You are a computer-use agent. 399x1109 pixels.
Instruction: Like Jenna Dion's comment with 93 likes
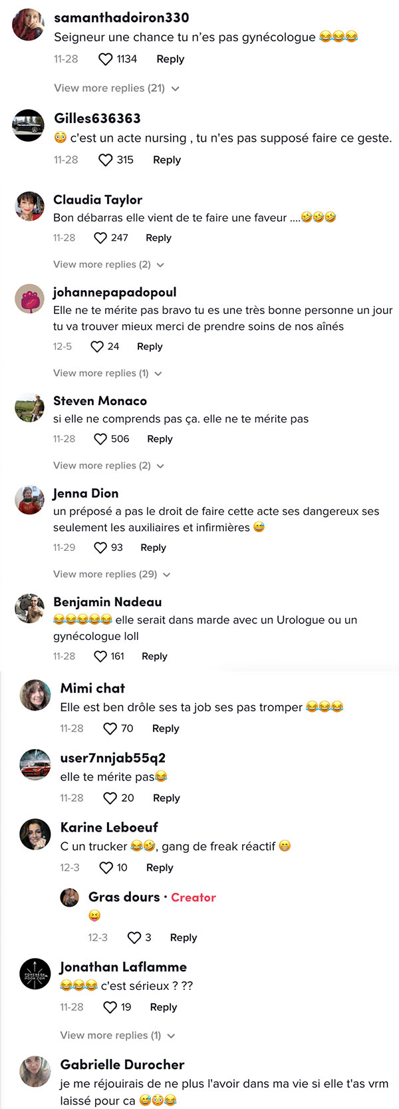(100, 548)
